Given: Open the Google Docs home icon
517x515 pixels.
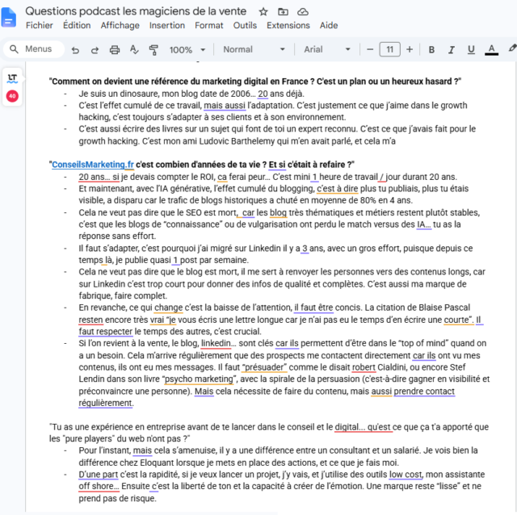Looking at the screenshot, I should tap(8, 17).
